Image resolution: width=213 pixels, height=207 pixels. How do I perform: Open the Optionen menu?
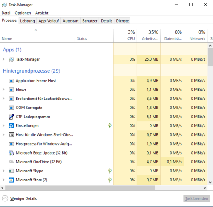pyautogui.click(x=23, y=13)
